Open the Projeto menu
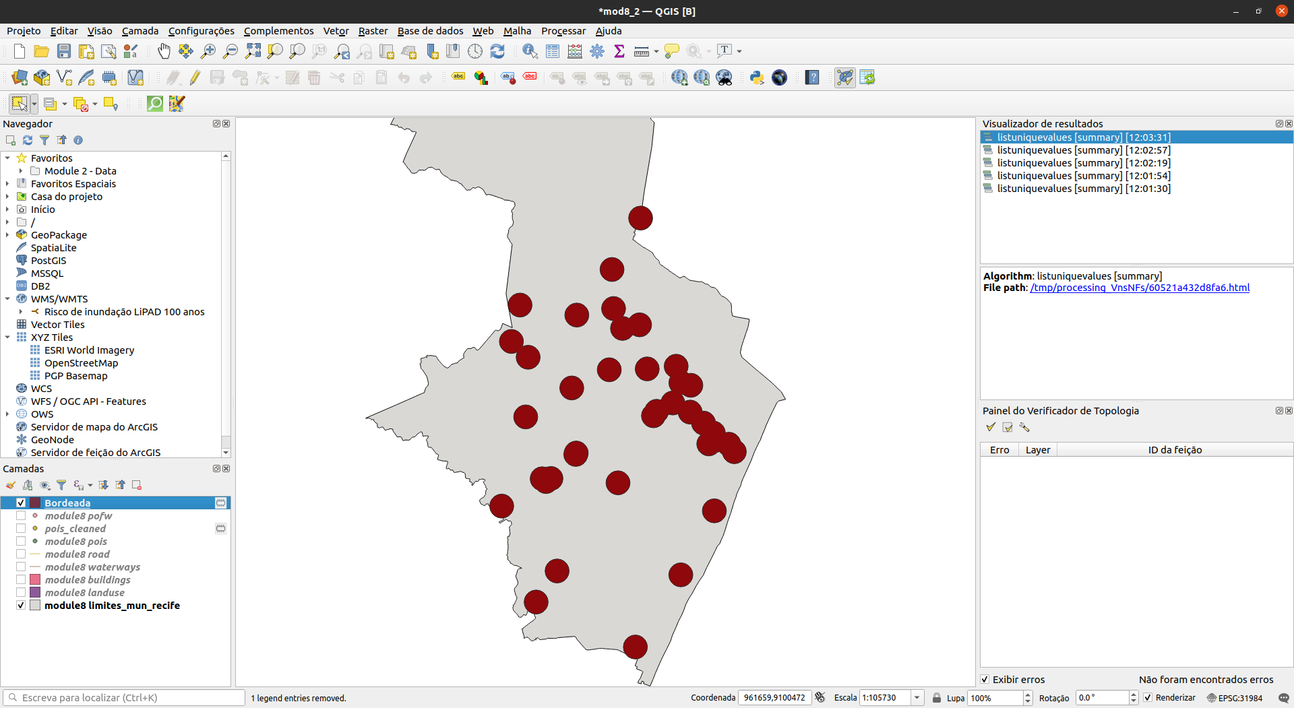 [24, 31]
